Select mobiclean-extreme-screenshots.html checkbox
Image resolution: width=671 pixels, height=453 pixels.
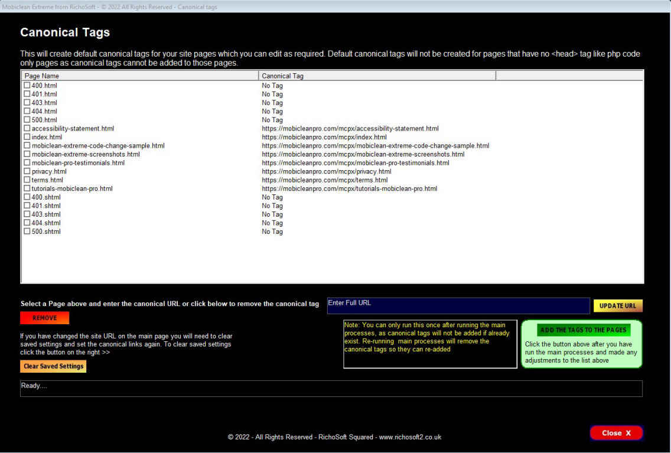pyautogui.click(x=27, y=154)
